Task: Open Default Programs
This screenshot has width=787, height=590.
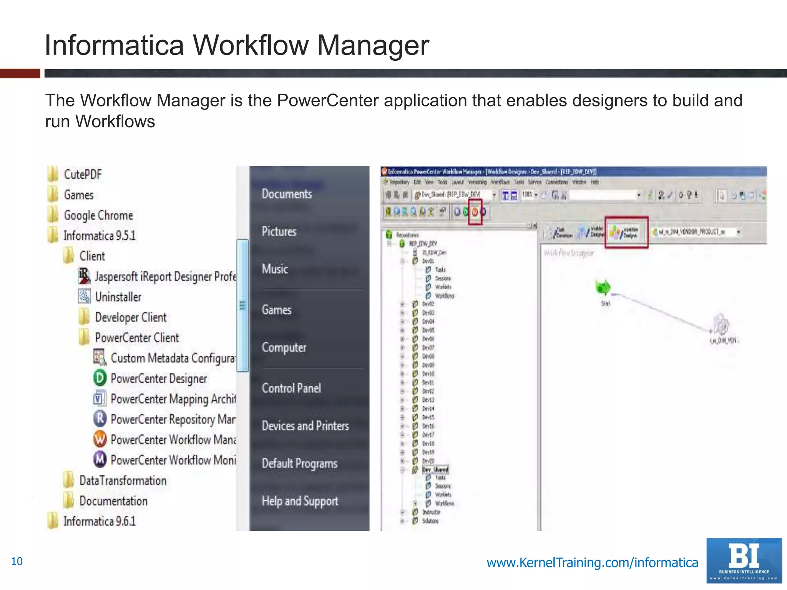Action: pos(299,464)
